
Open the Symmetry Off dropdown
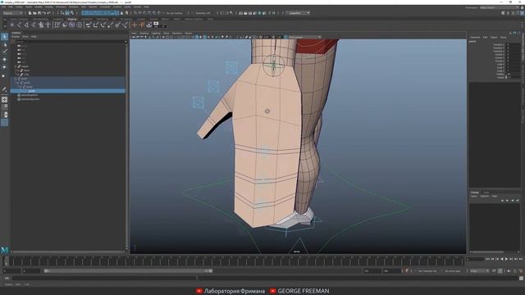point(203,13)
